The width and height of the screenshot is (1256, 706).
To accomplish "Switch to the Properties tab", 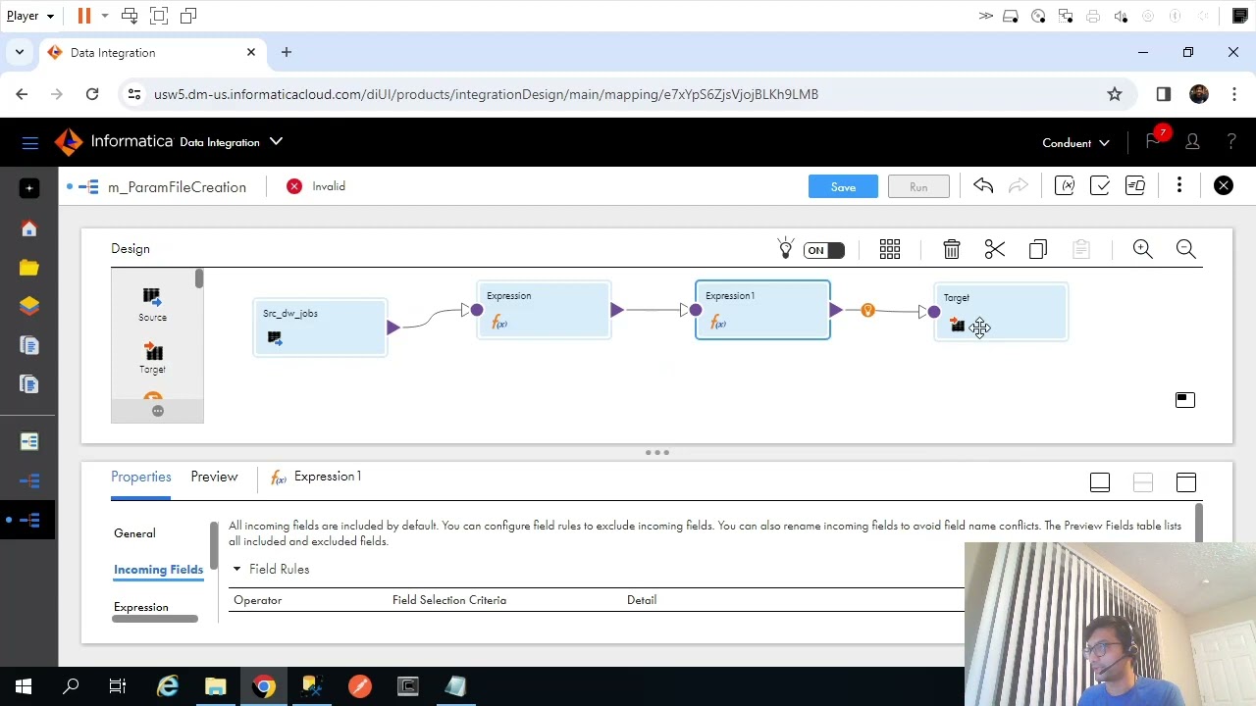I will tap(140, 477).
